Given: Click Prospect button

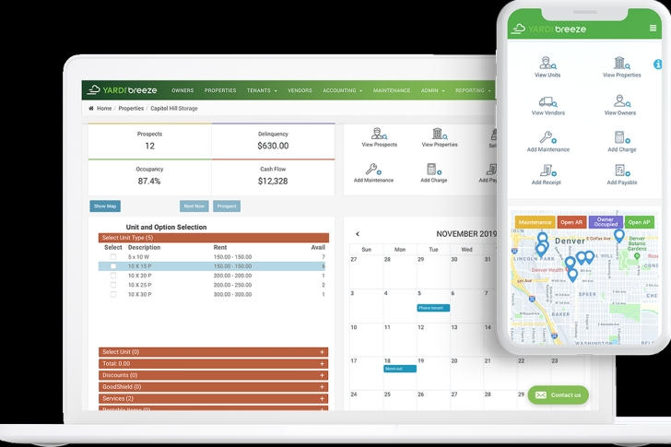Looking at the screenshot, I should tap(227, 206).
